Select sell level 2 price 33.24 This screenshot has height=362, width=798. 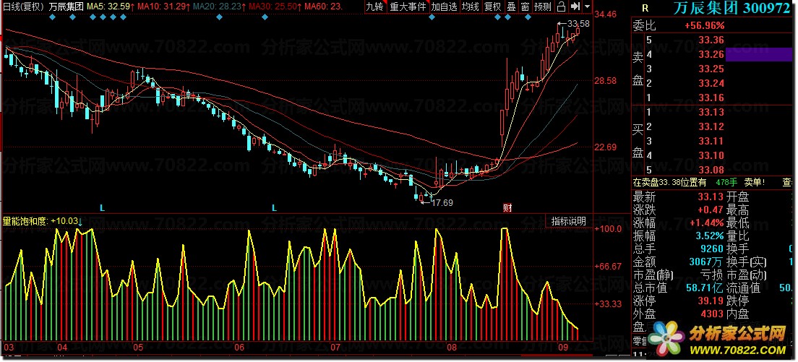711,83
